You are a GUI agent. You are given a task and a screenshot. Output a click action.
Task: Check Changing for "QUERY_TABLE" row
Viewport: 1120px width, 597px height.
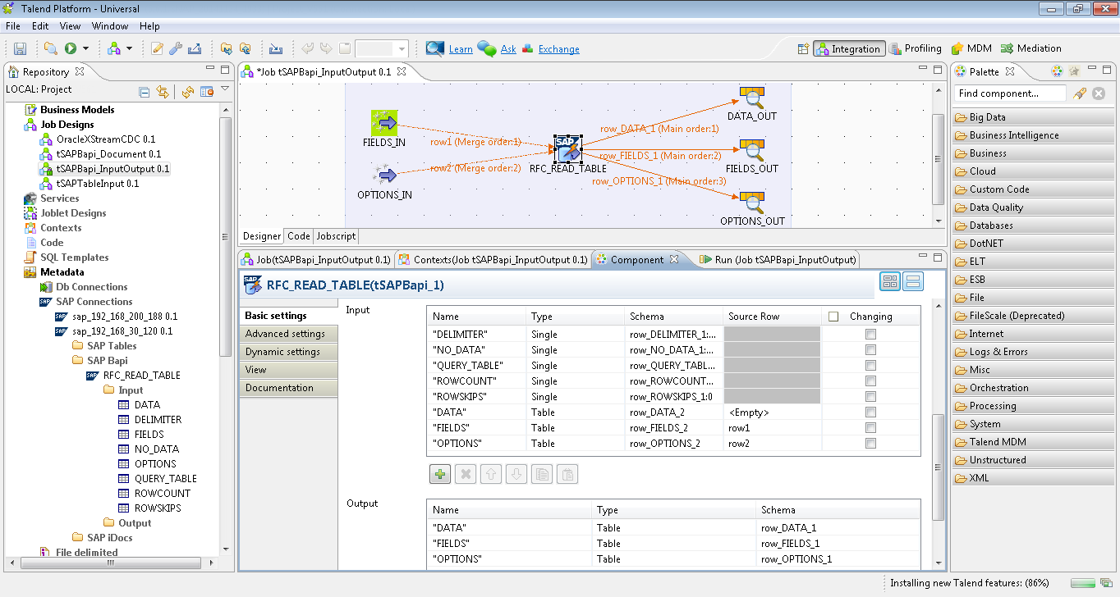(870, 366)
